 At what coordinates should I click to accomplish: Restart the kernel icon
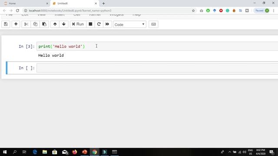click(99, 24)
